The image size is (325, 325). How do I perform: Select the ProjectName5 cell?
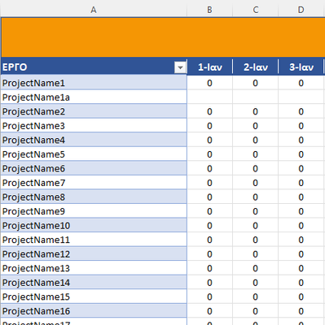point(94,154)
